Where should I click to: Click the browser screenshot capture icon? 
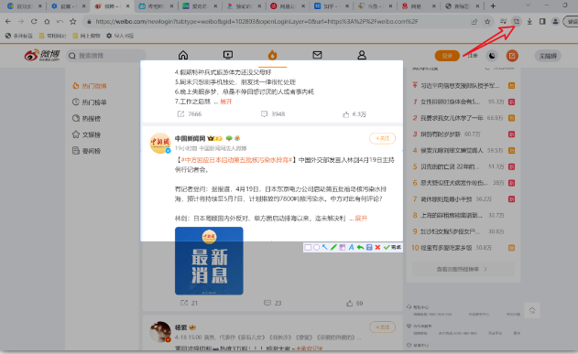coord(517,21)
